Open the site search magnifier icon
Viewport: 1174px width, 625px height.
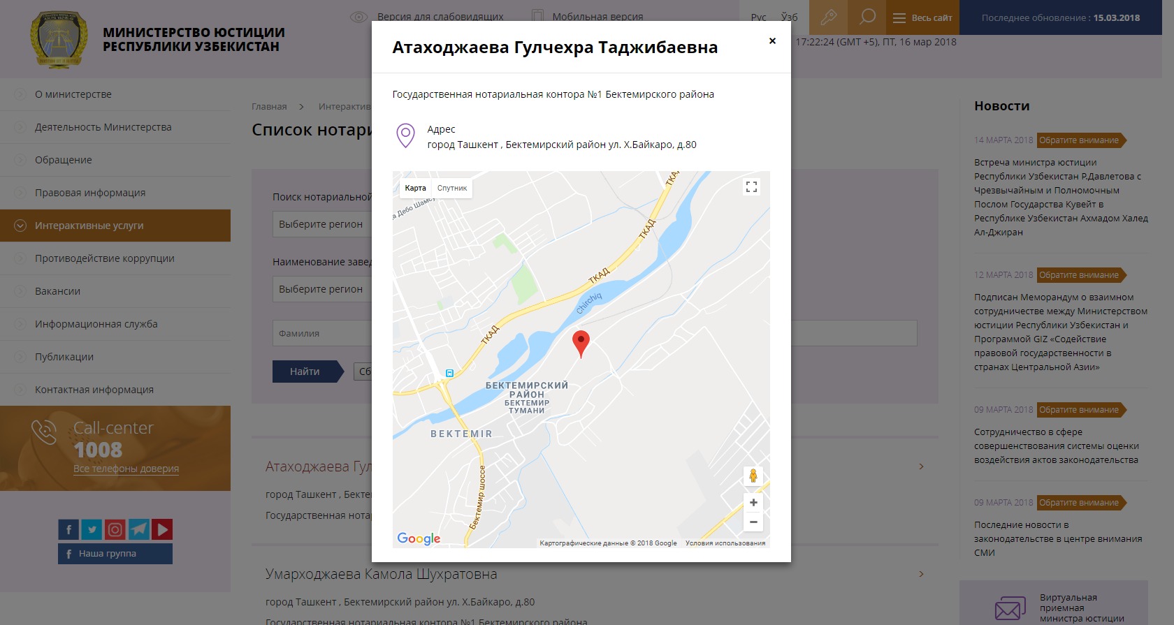tap(867, 17)
